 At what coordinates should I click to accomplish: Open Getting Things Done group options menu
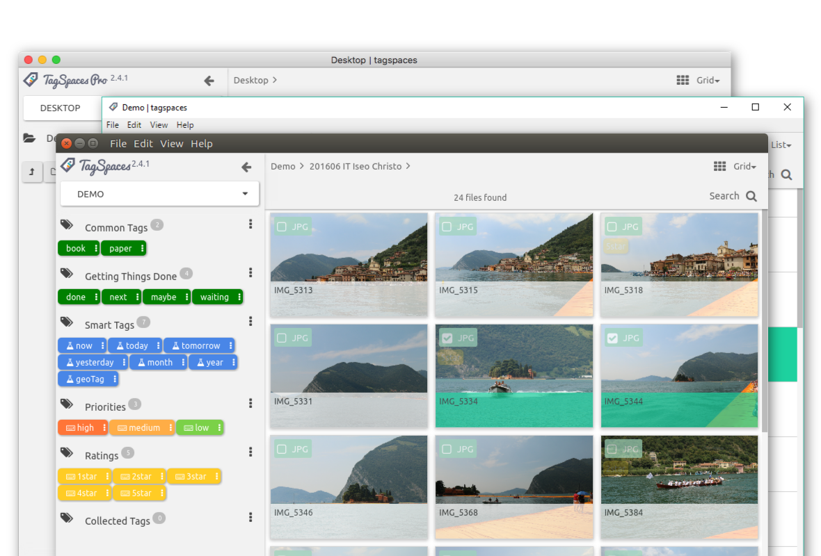coord(250,272)
